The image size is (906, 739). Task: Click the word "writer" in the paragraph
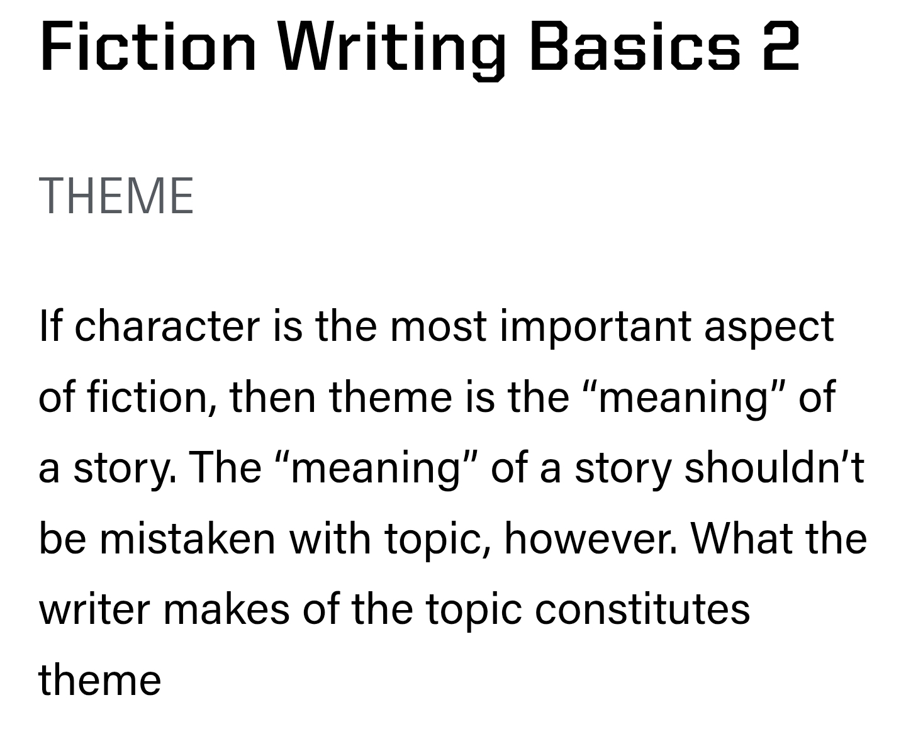click(x=94, y=609)
